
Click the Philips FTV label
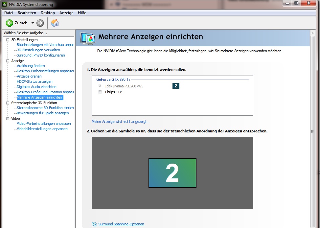(113, 92)
